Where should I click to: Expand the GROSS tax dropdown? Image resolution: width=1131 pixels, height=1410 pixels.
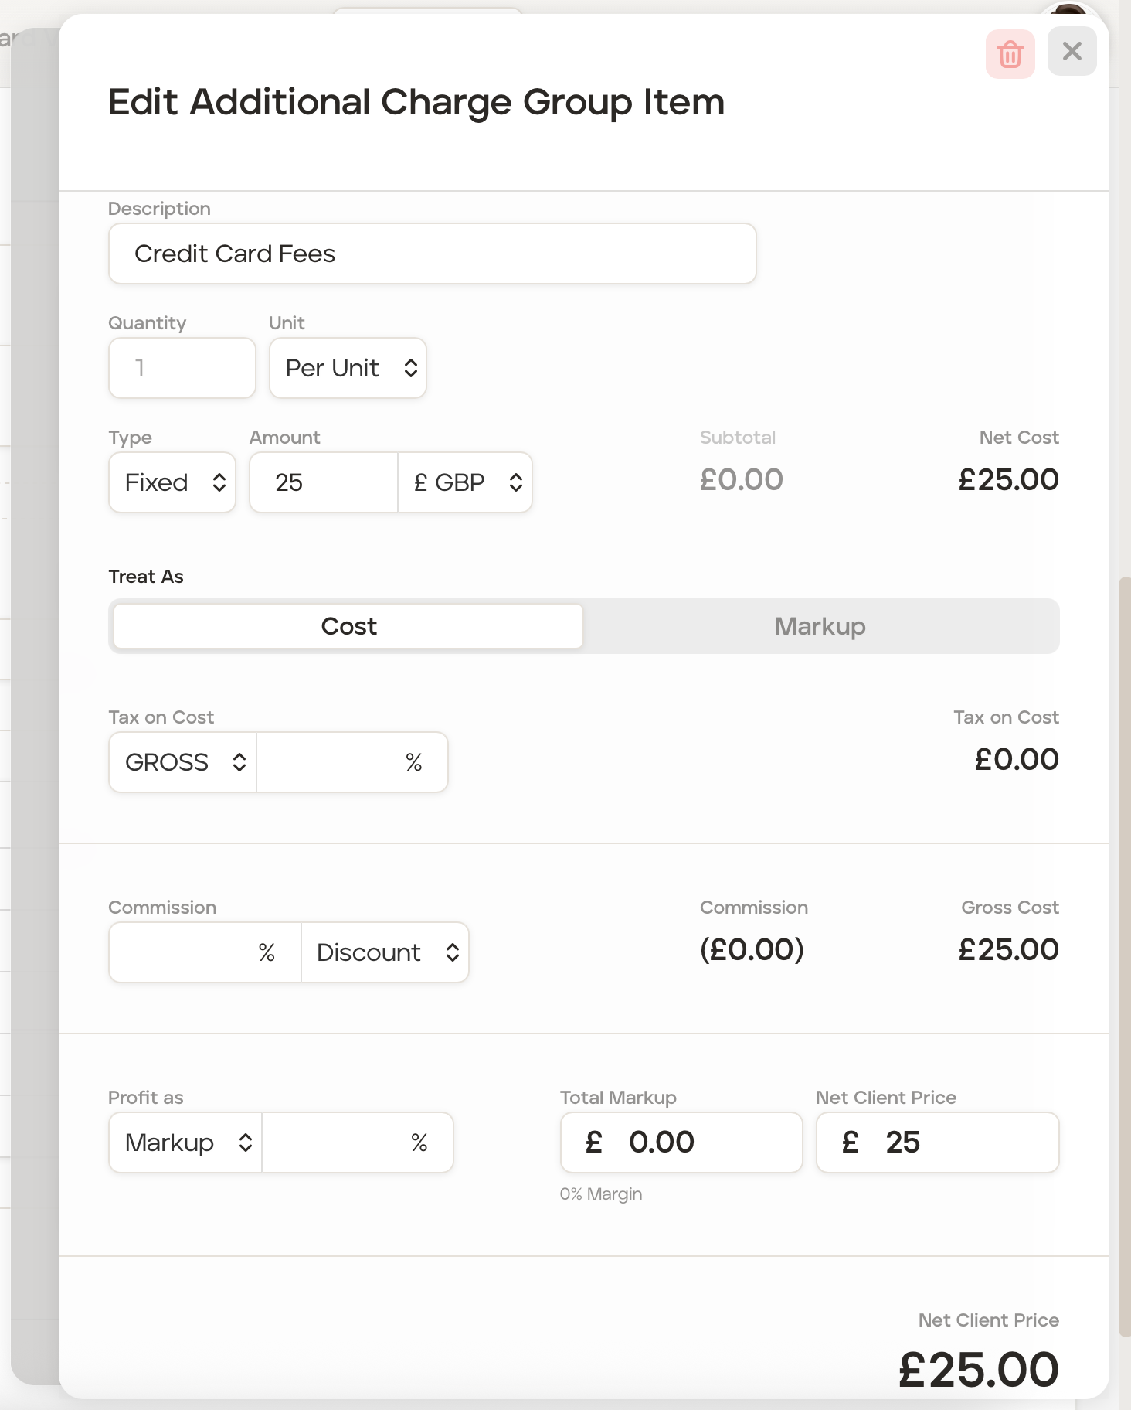click(183, 762)
